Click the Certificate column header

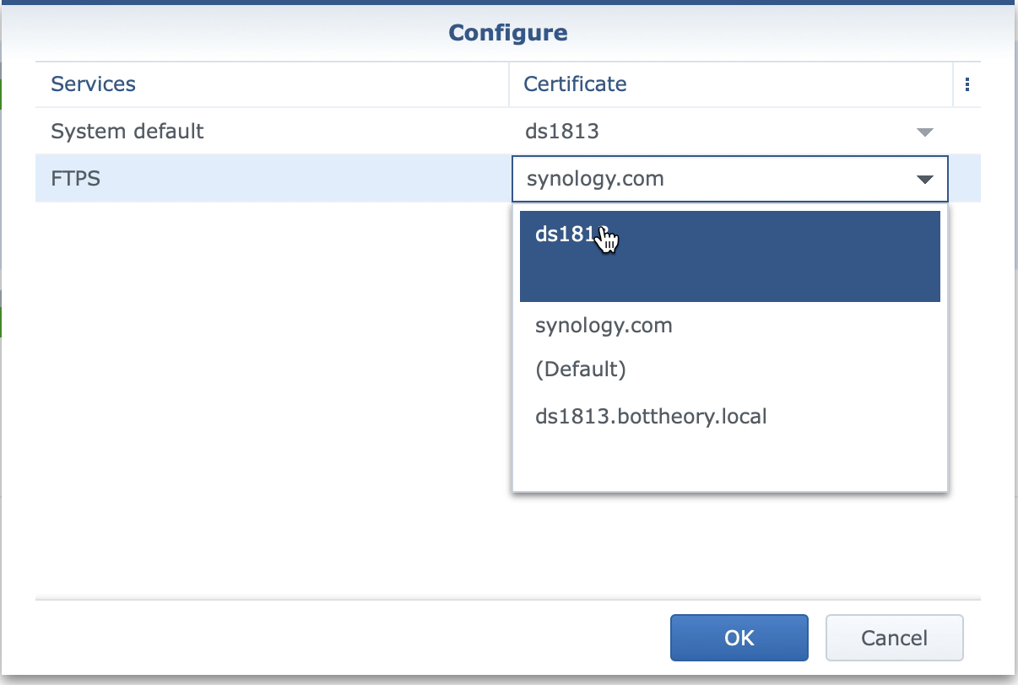pos(575,84)
